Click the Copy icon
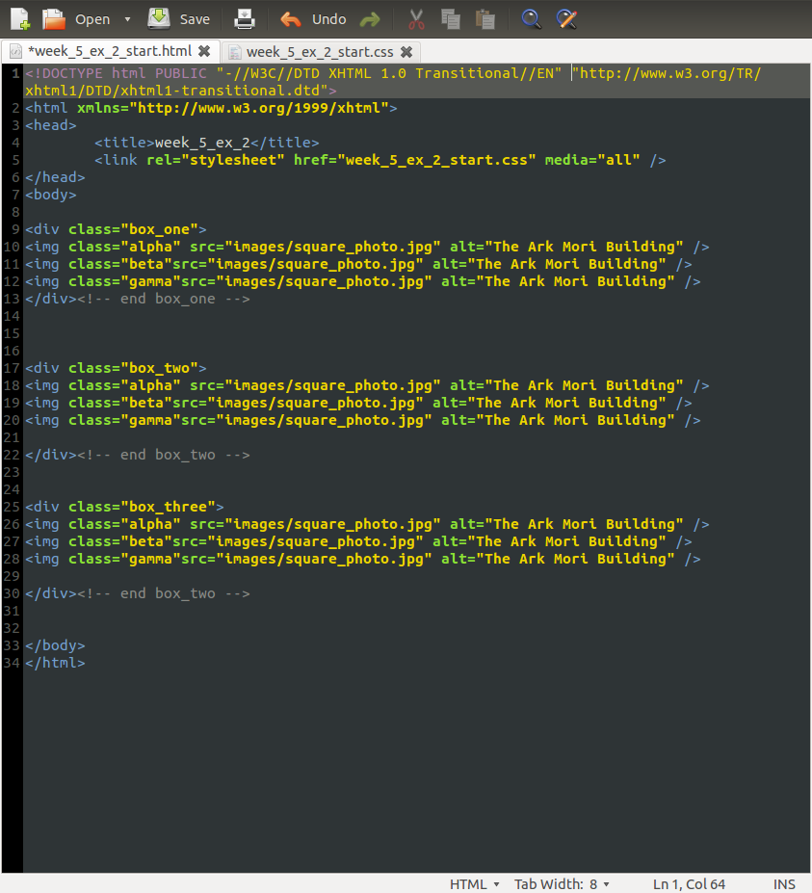The width and height of the screenshot is (812, 893). click(450, 19)
